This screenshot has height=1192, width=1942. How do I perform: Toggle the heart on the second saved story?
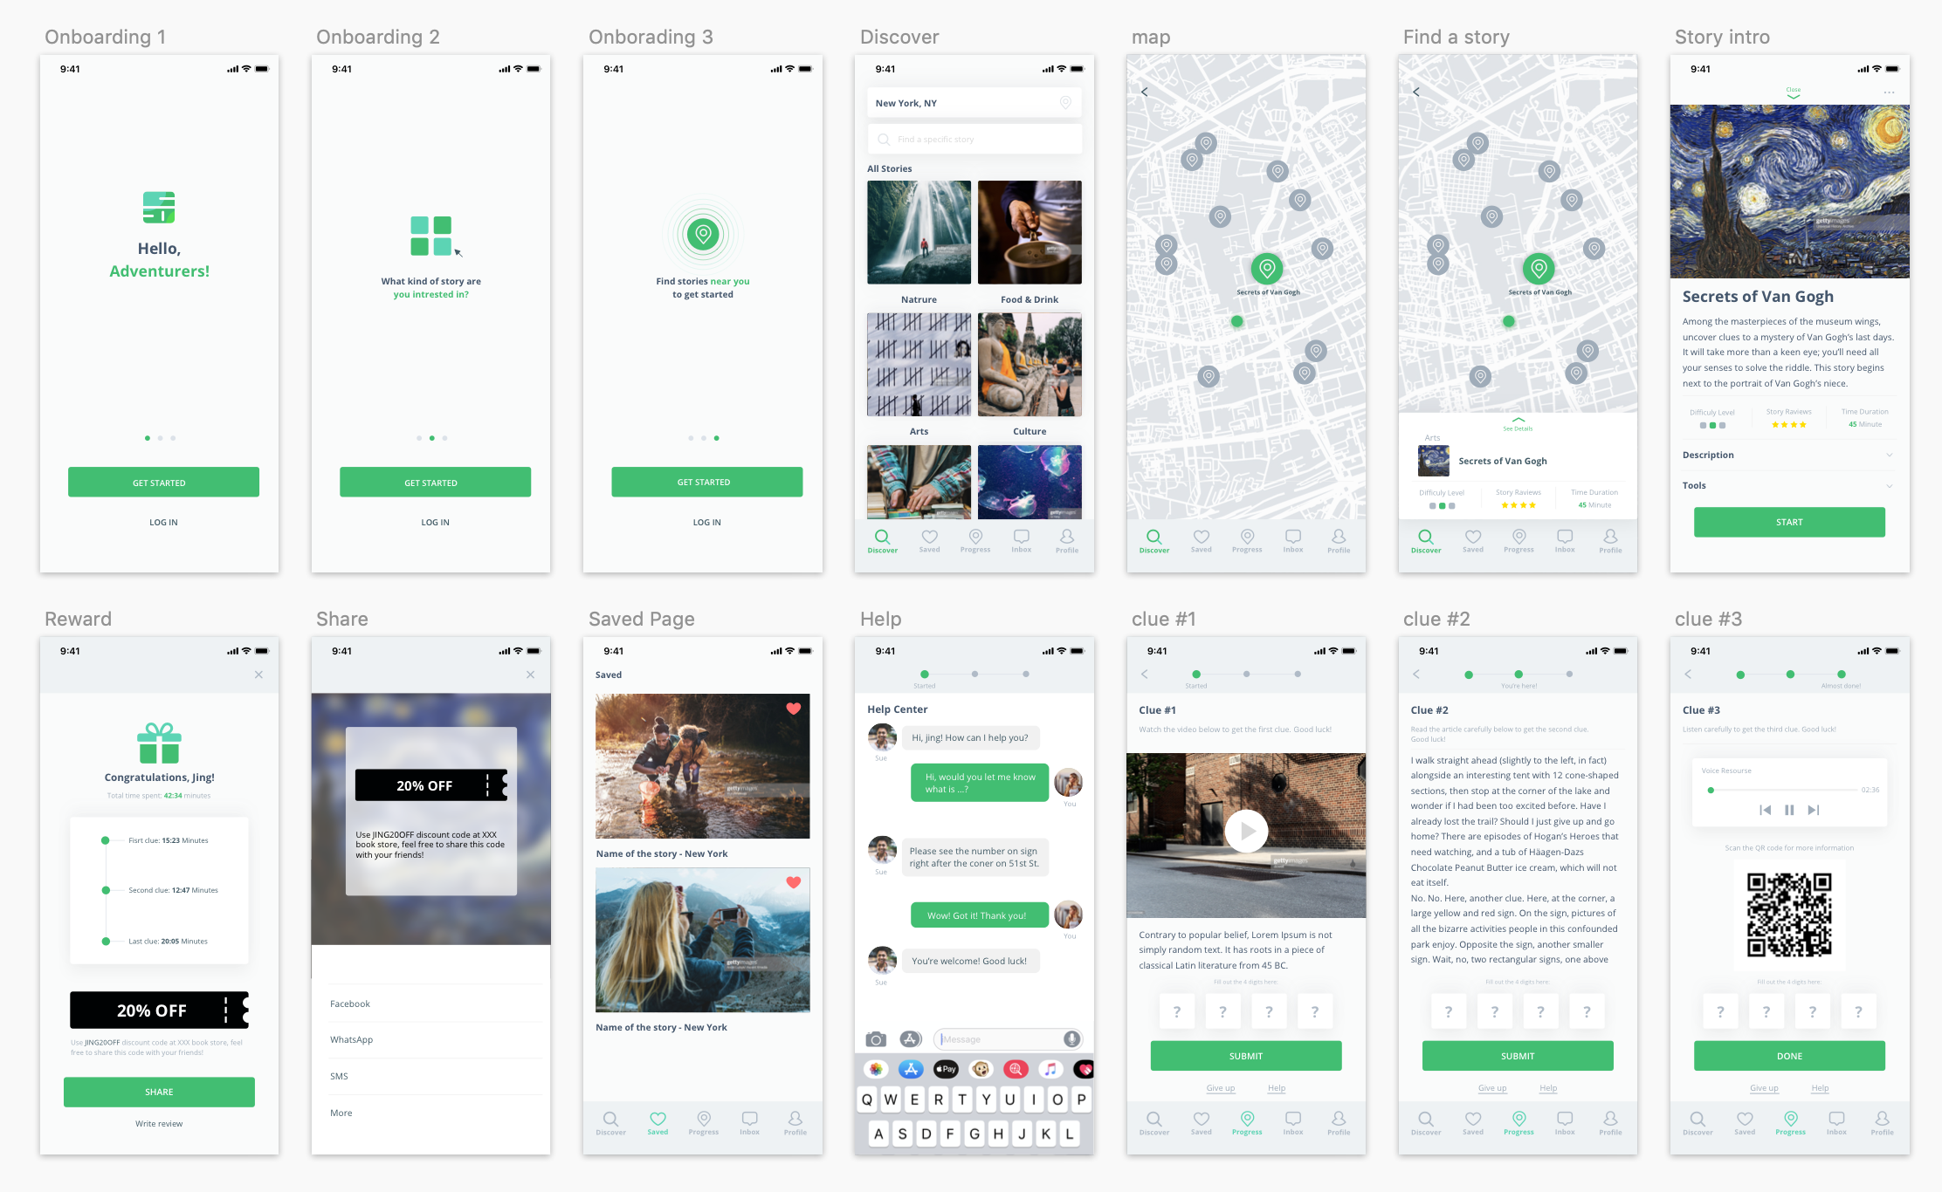(793, 882)
